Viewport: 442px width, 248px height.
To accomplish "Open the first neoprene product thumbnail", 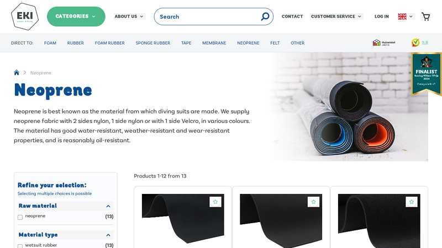I will pos(183,218).
